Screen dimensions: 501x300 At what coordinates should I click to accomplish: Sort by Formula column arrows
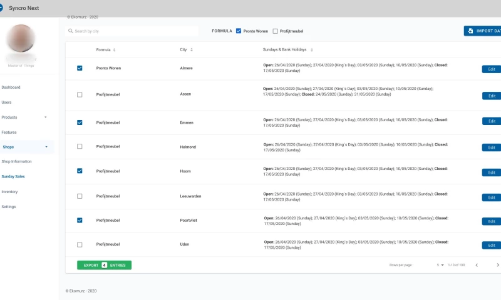click(x=114, y=50)
